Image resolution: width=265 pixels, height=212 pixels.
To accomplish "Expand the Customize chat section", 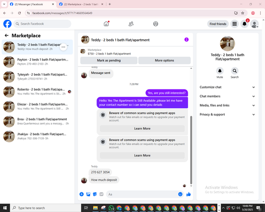I will pyautogui.click(x=227, y=87).
